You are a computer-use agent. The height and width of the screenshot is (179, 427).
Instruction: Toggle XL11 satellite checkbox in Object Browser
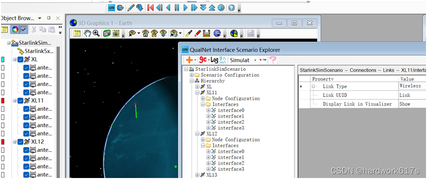pos(21,100)
